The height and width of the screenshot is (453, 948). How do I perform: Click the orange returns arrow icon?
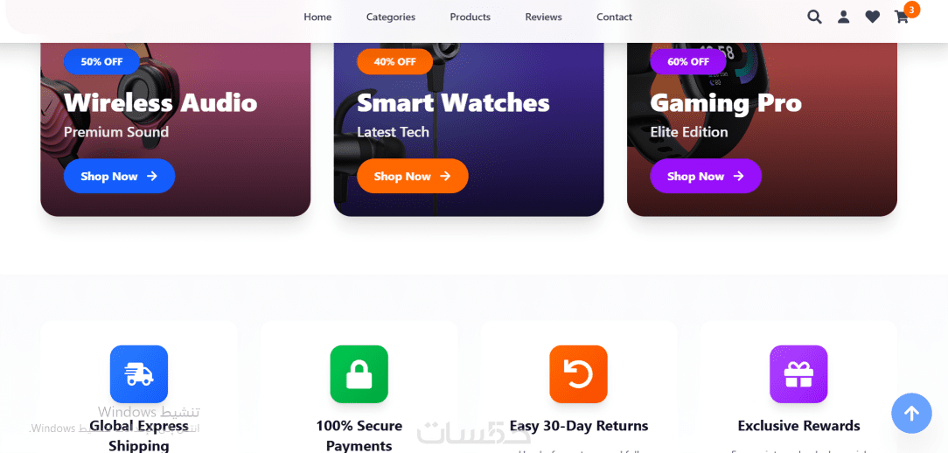click(579, 373)
